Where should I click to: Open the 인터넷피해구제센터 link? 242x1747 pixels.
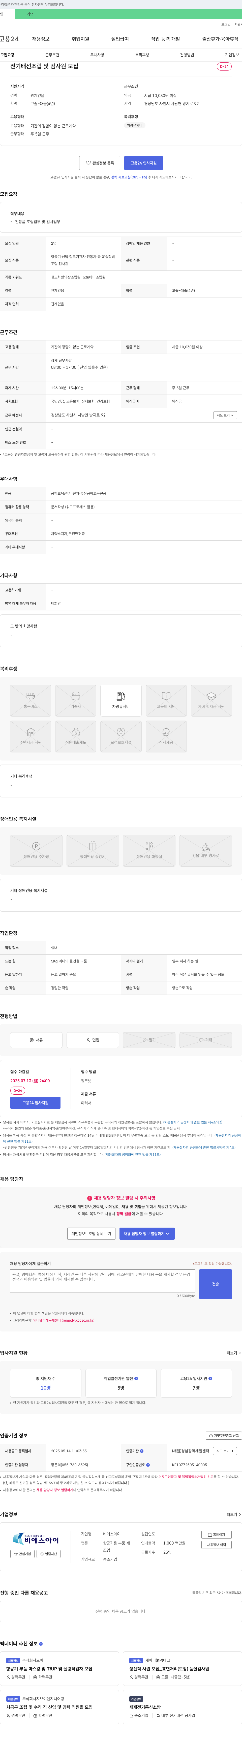tap(64, 1320)
